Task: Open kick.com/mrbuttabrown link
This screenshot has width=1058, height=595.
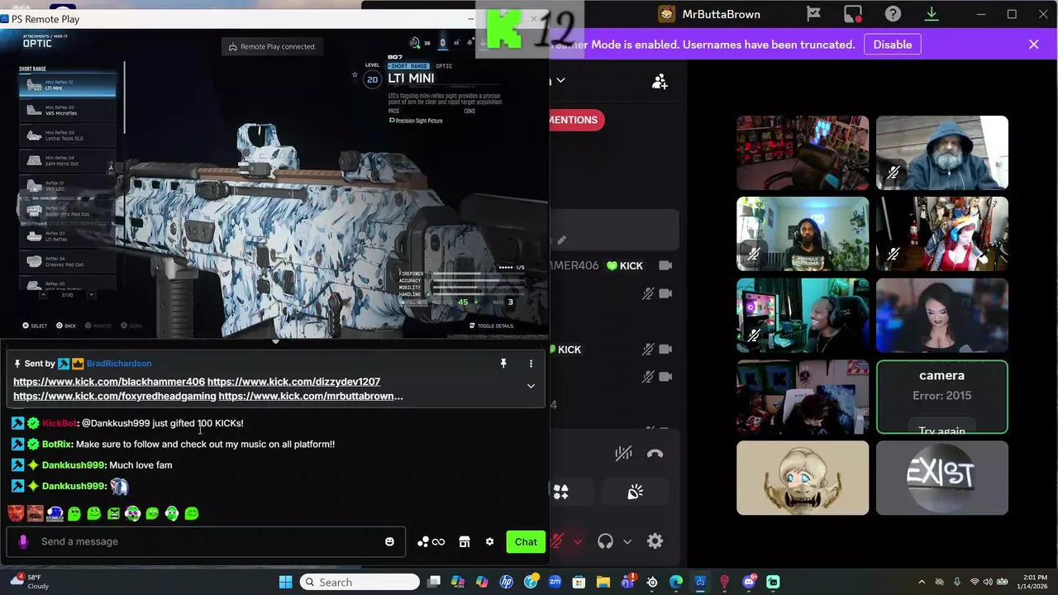Action: click(x=311, y=396)
